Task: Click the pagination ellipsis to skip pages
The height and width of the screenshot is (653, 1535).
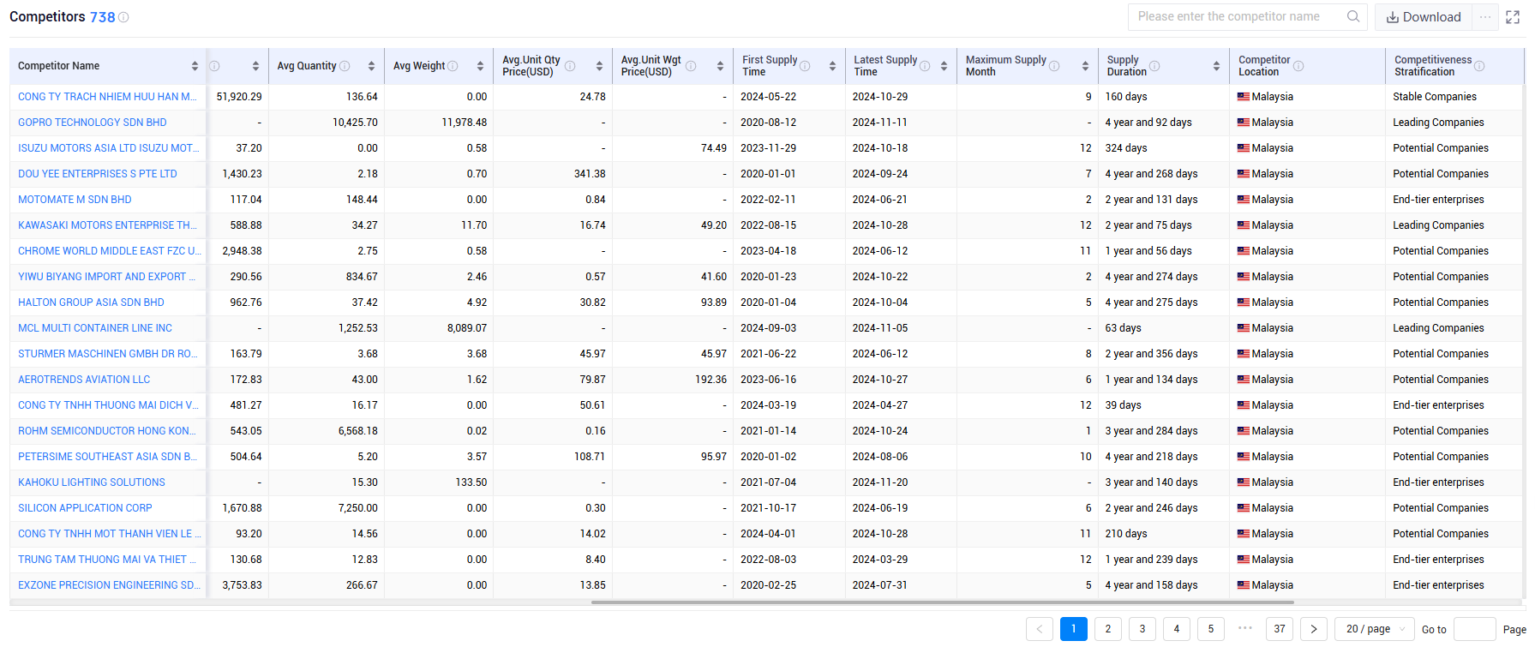Action: pyautogui.click(x=1245, y=628)
